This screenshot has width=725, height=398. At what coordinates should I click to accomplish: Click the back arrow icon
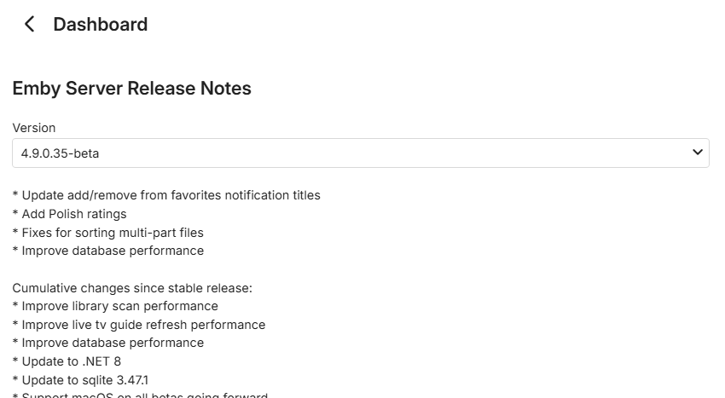30,25
